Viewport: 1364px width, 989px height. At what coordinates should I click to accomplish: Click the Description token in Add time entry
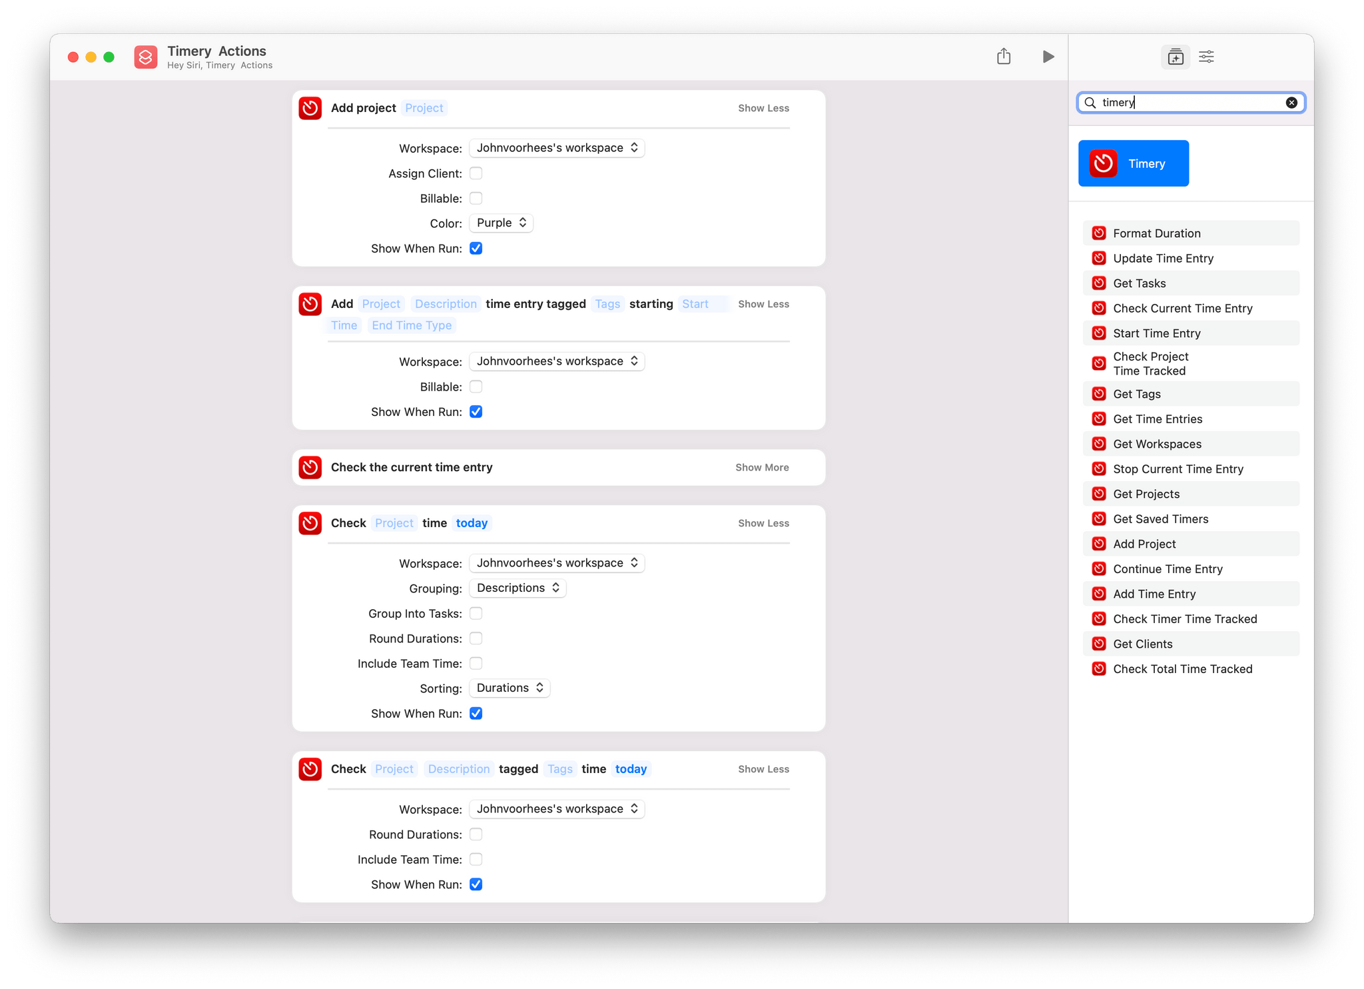coord(446,304)
